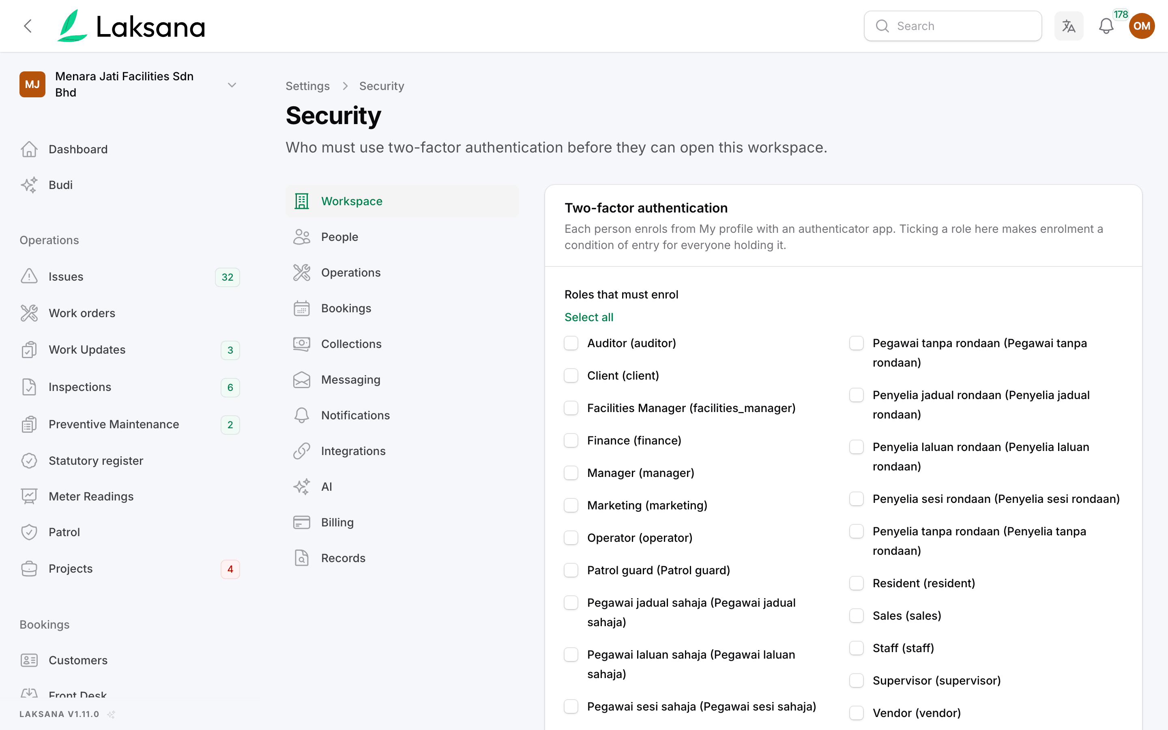This screenshot has height=730, width=1168.
Task: Click the Dashboard house icon
Action: pyautogui.click(x=29, y=149)
